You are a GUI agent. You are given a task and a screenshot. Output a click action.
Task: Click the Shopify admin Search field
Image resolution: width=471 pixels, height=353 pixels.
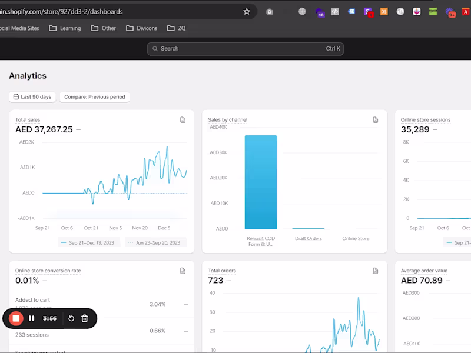pos(246,49)
